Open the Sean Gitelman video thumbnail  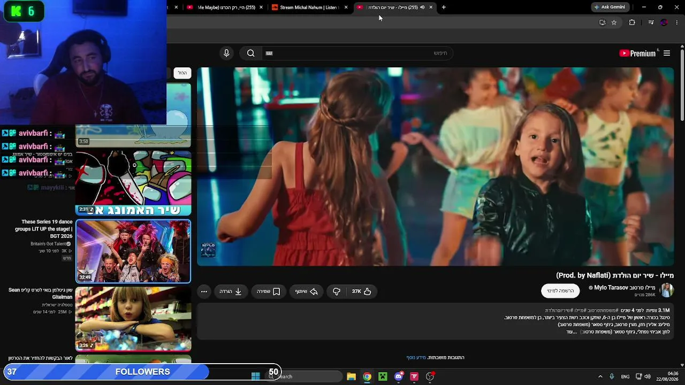(133, 319)
